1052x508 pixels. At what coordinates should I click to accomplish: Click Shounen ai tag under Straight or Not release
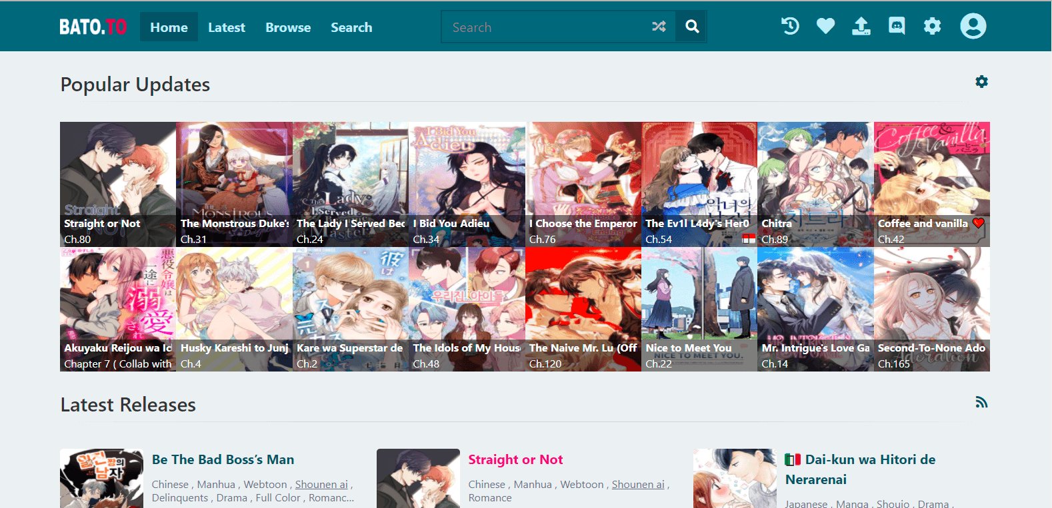pyautogui.click(x=638, y=485)
